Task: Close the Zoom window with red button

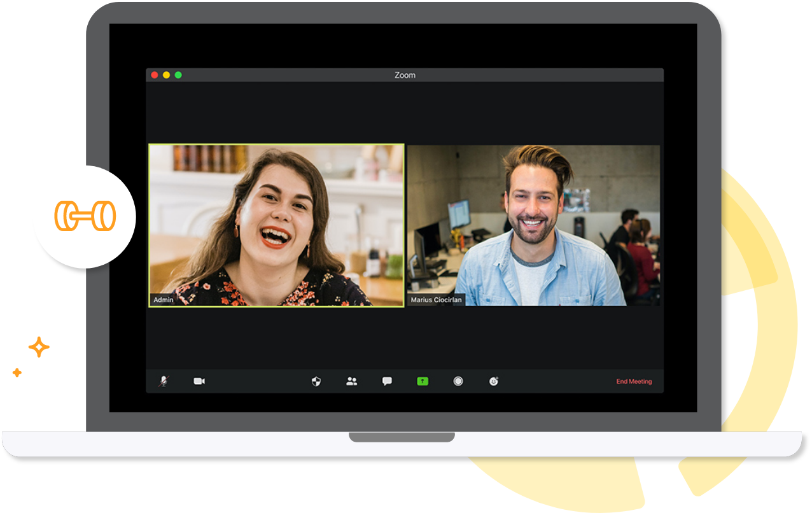Action: [x=154, y=75]
